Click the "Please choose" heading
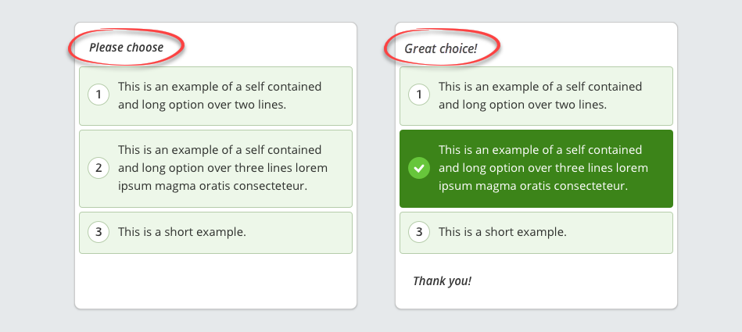This screenshot has height=332, width=742. point(127,48)
